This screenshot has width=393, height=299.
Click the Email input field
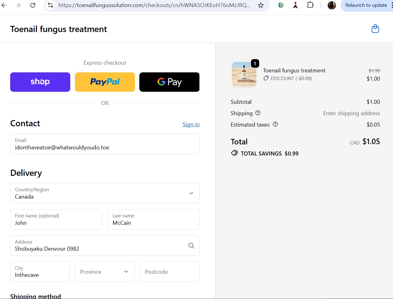coord(105,144)
